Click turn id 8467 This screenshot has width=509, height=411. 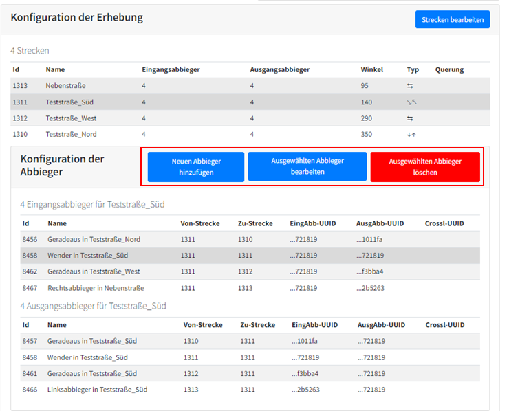coord(30,288)
